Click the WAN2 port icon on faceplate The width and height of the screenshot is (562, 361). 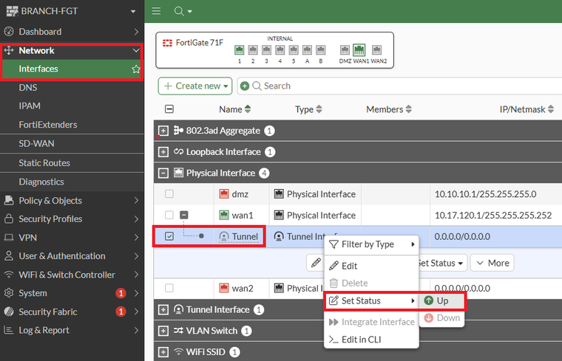[376, 49]
